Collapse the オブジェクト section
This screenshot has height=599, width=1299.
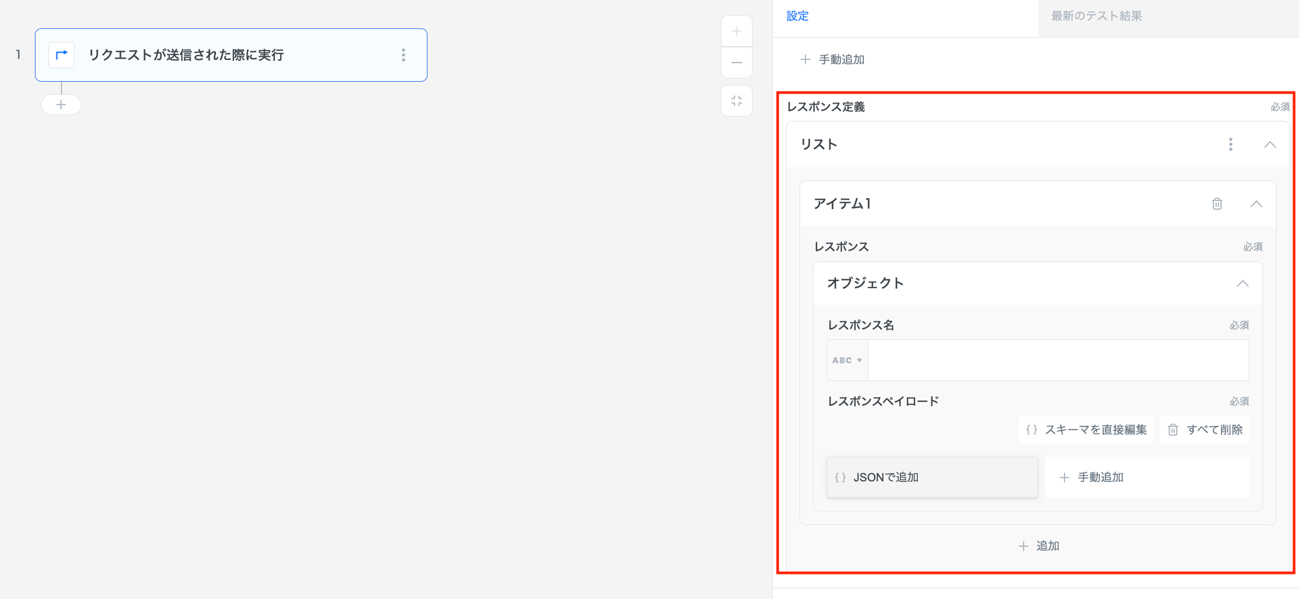[x=1242, y=283]
